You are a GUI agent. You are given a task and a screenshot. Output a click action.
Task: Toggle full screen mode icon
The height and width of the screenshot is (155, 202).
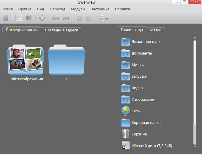(x=42, y=18)
